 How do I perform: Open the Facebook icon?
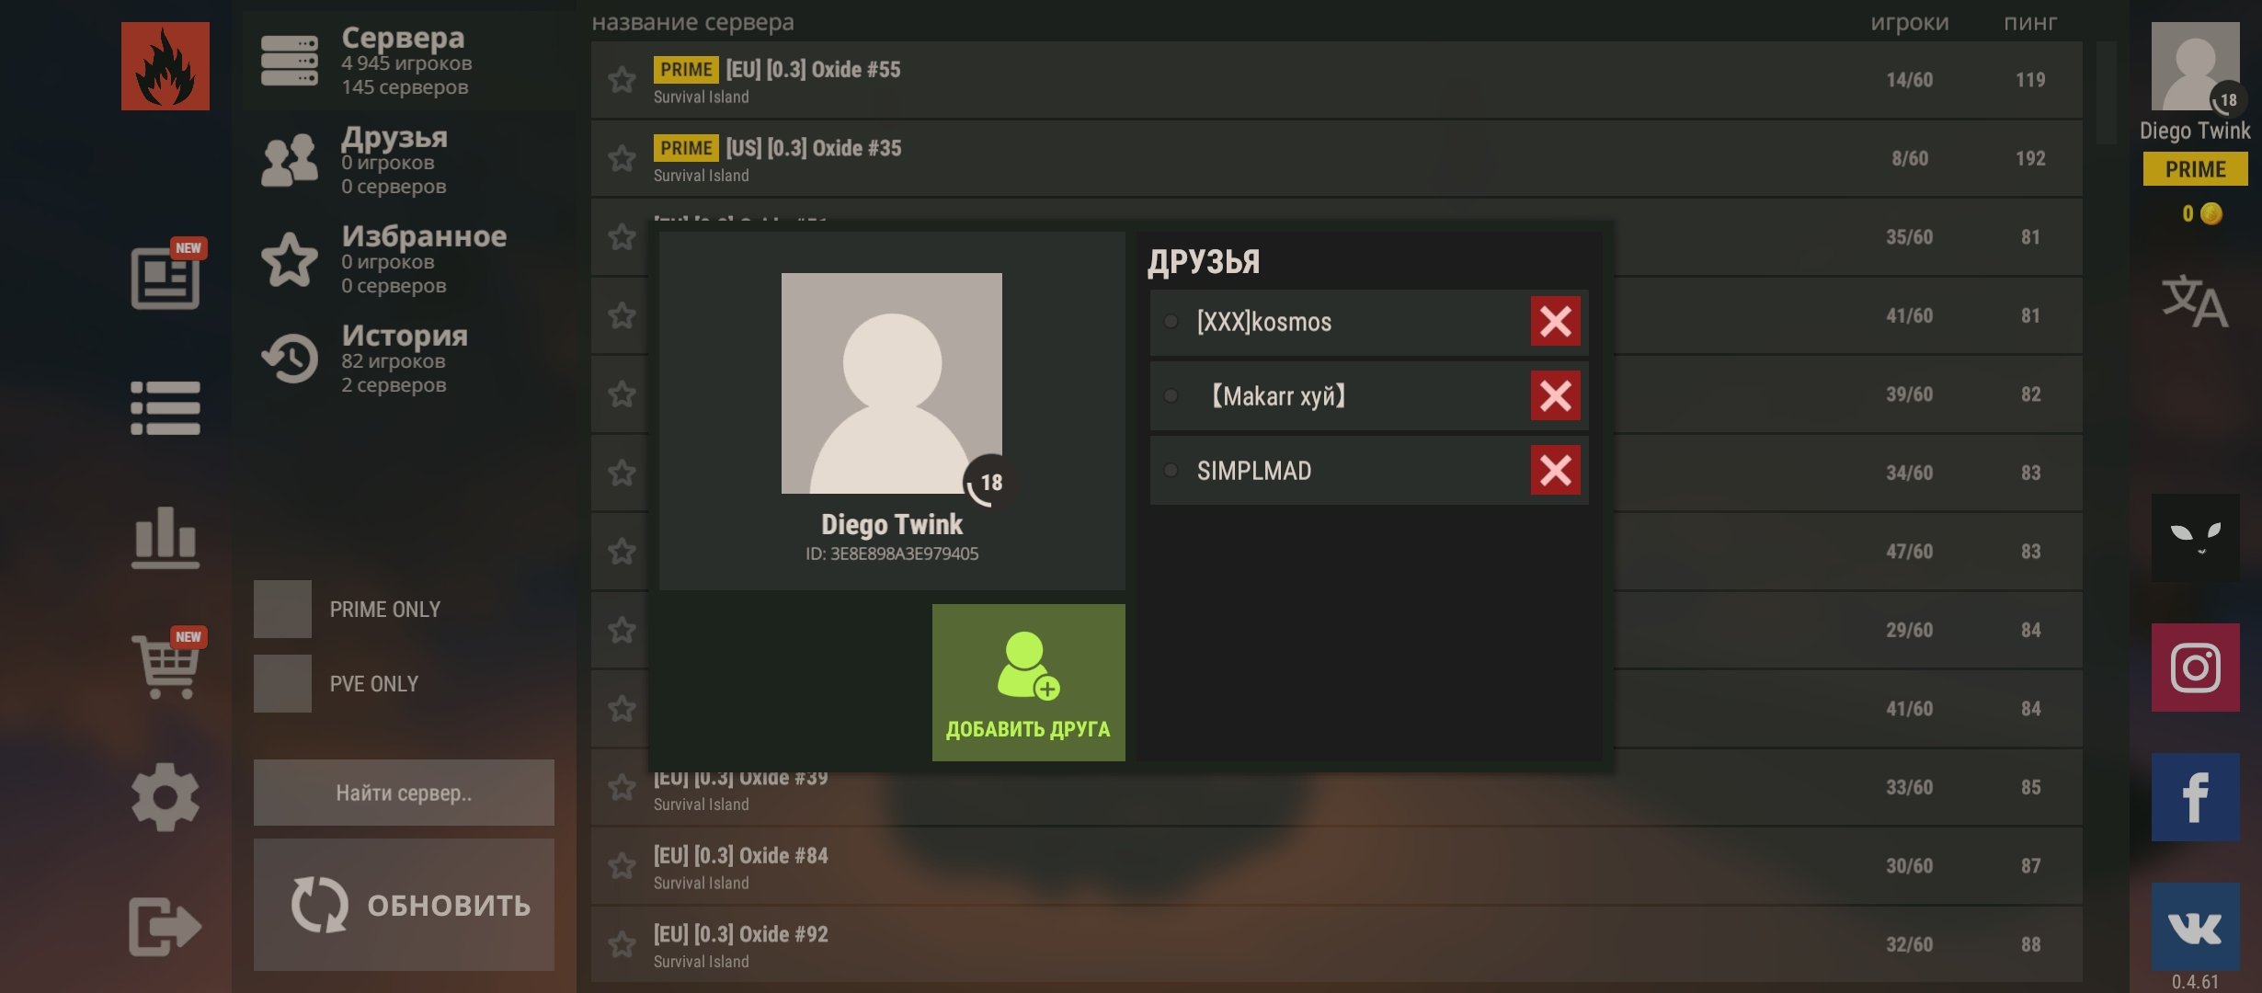coord(2195,797)
